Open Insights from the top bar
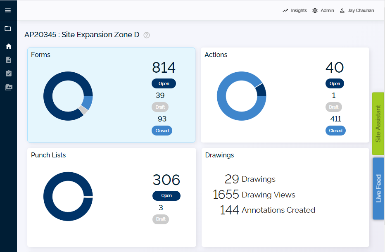 pyautogui.click(x=295, y=11)
